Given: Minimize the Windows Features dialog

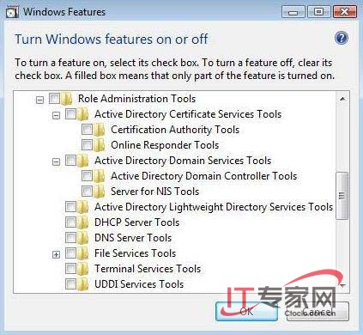Looking at the screenshot, I should pos(293,12).
